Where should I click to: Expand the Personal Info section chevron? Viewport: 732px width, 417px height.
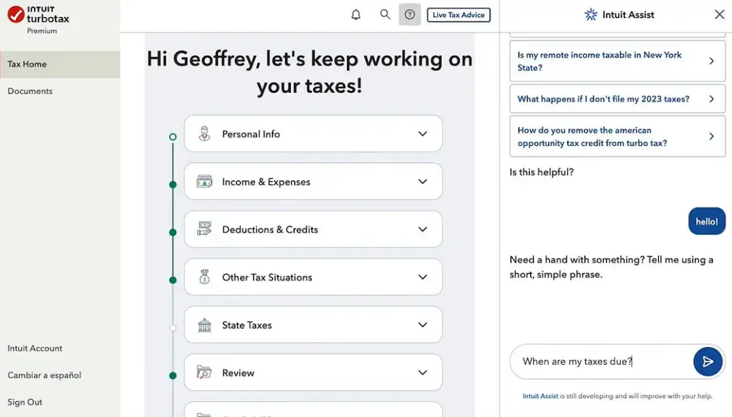point(422,134)
